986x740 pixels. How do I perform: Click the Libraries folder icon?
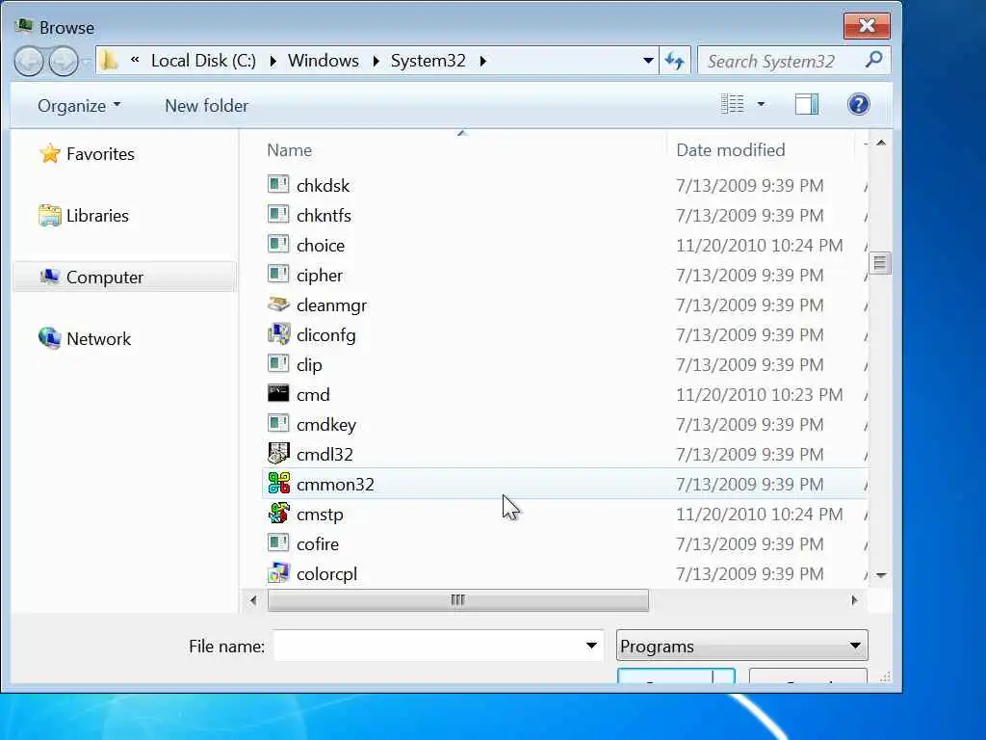(50, 215)
